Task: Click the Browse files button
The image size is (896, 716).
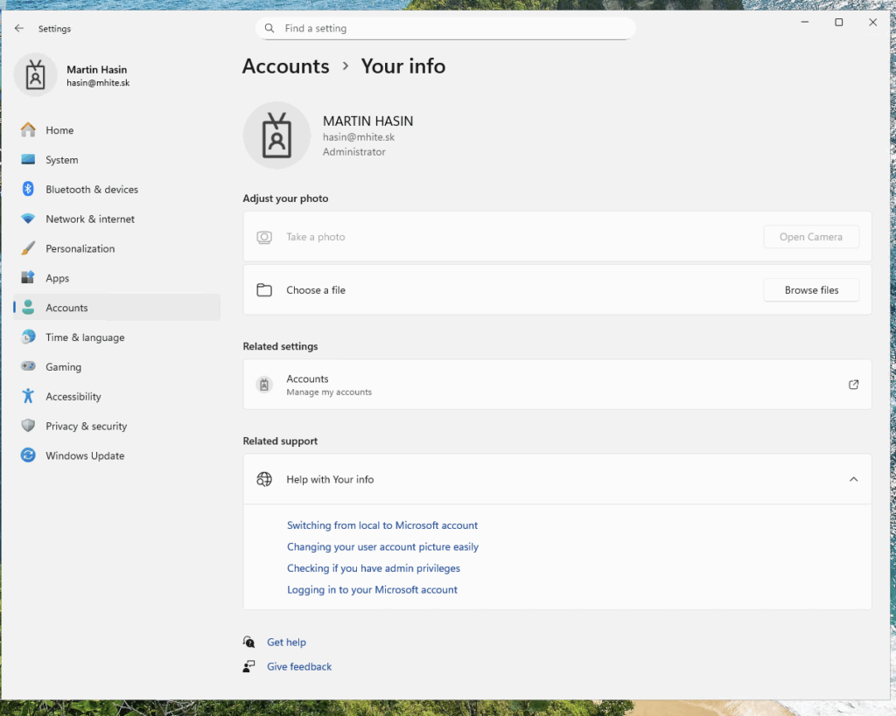Action: [811, 290]
